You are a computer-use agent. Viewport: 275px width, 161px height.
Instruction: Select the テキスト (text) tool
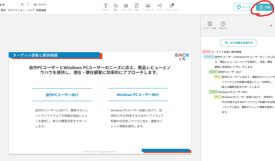tap(106, 7)
